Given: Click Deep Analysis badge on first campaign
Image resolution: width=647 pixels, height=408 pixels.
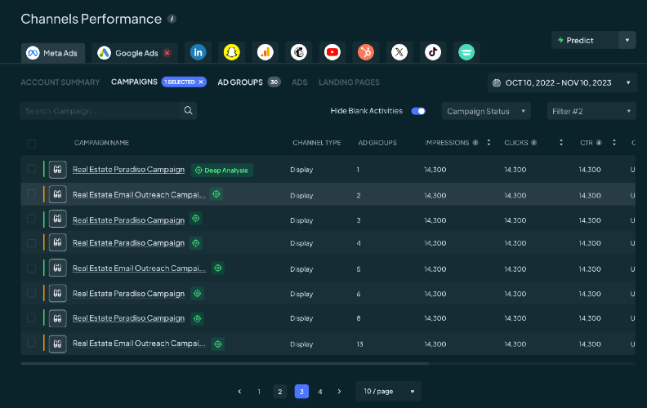Looking at the screenshot, I should tap(222, 170).
